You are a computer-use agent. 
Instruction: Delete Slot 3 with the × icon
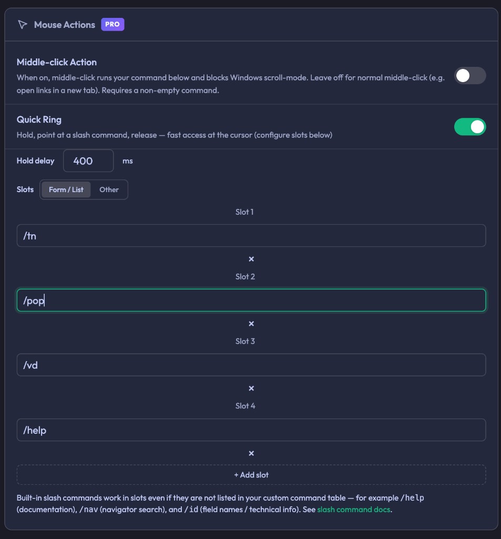tap(251, 388)
